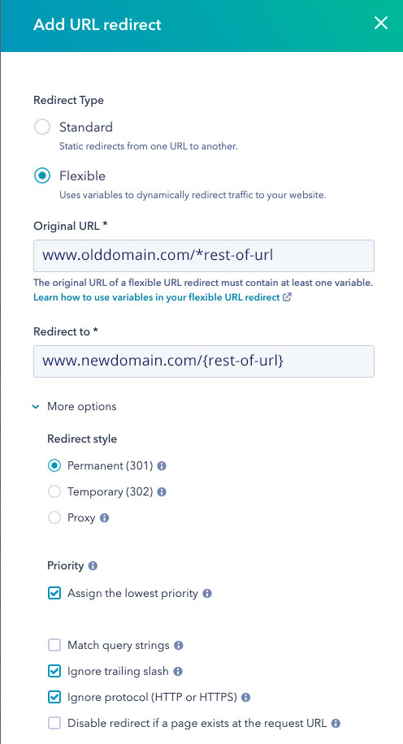The height and width of the screenshot is (744, 403).
Task: Click info icon next to Permanent (301)
Action: pyautogui.click(x=162, y=466)
